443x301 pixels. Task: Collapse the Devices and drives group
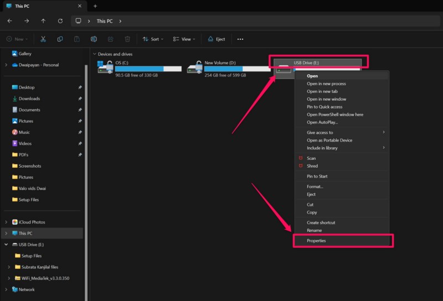pyautogui.click(x=94, y=54)
